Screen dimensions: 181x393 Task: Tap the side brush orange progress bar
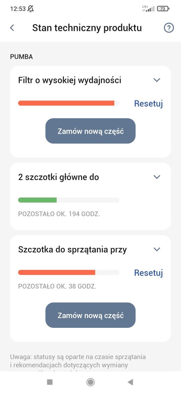[x=69, y=272]
